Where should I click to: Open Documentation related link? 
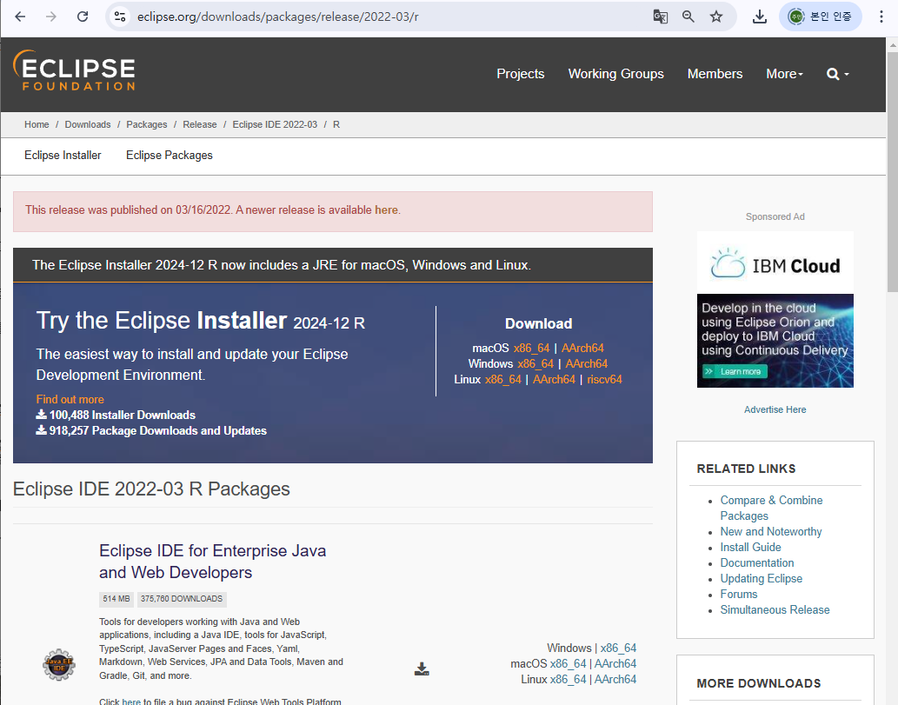pyautogui.click(x=757, y=563)
